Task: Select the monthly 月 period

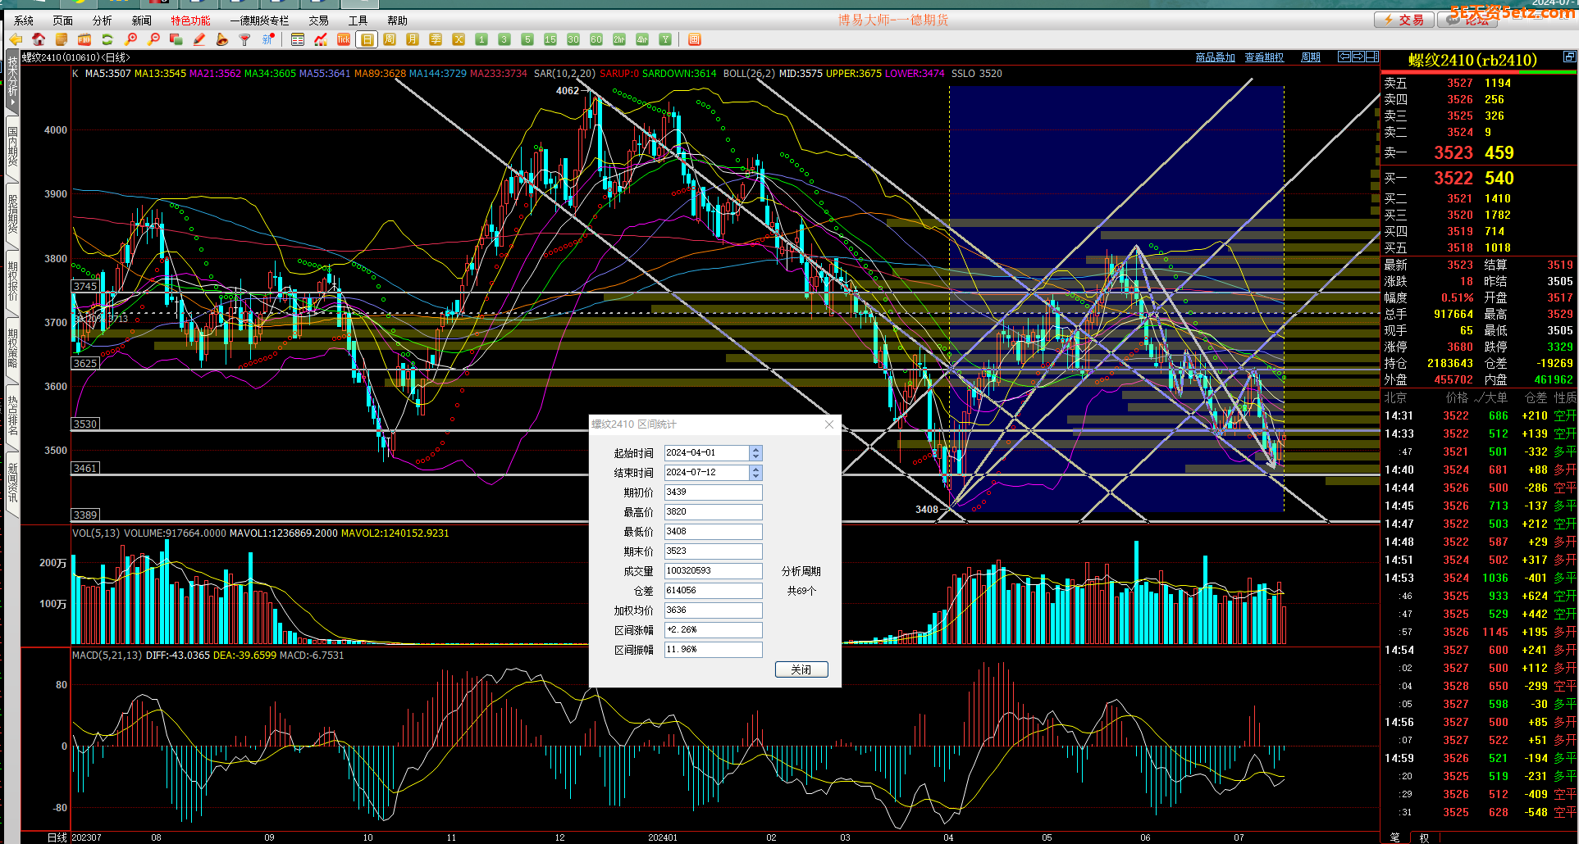Action: (x=413, y=39)
